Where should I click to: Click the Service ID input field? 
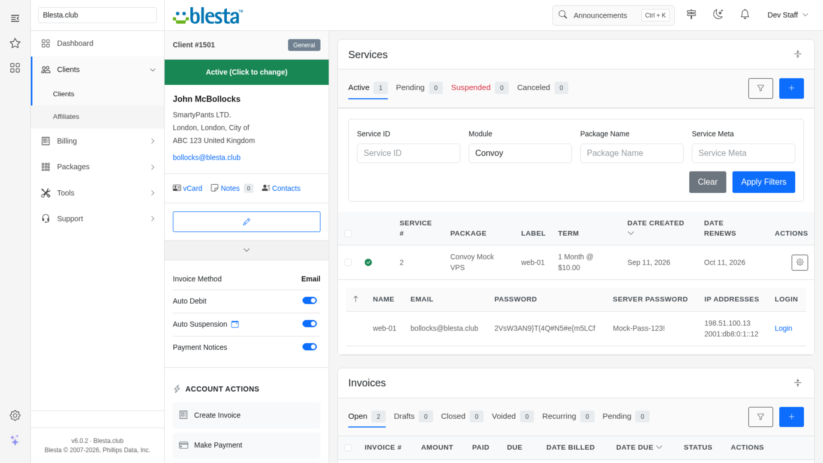[x=408, y=153]
